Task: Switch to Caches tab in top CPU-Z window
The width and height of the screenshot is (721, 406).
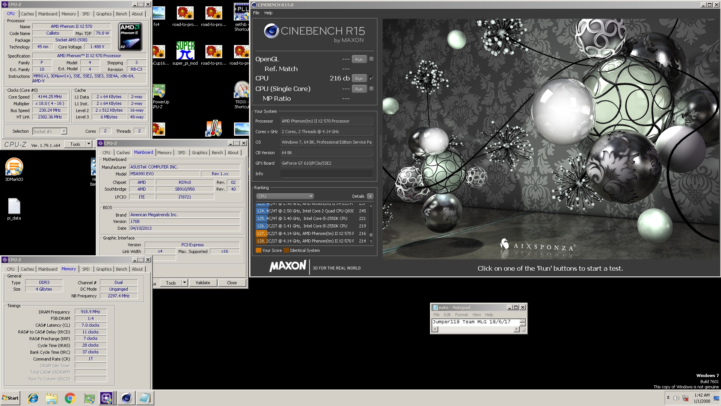Action: pos(27,14)
